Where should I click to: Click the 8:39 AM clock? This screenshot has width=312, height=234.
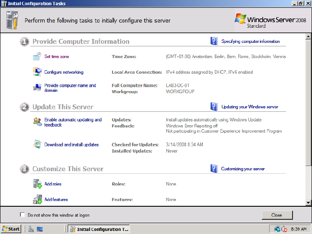click(299, 229)
